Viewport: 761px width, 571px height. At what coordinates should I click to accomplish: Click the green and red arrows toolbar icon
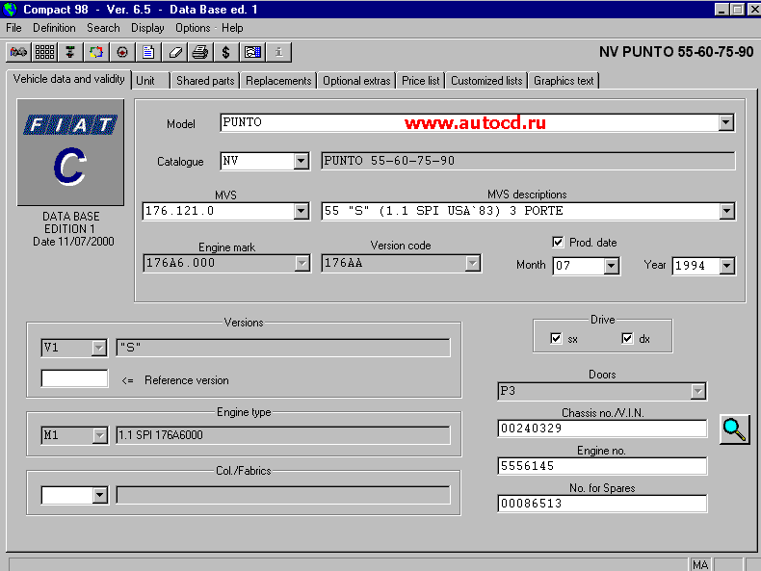pyautogui.click(x=70, y=52)
